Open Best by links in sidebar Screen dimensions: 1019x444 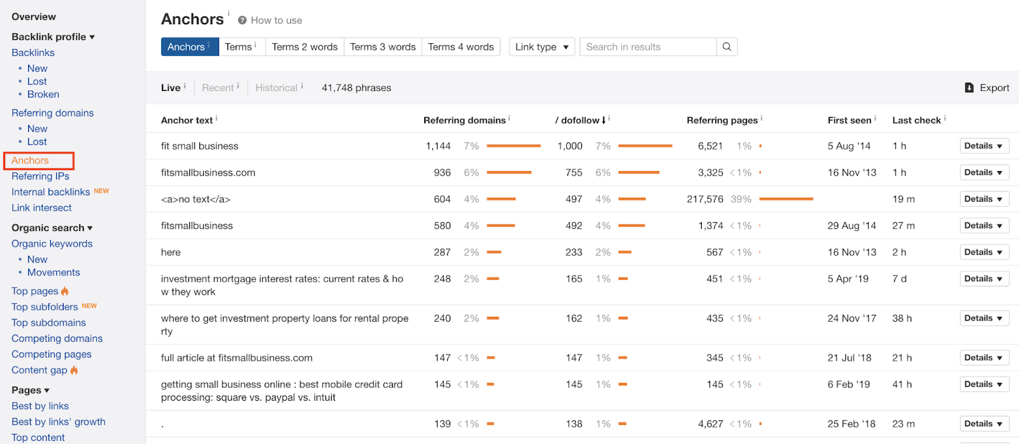[x=40, y=406]
